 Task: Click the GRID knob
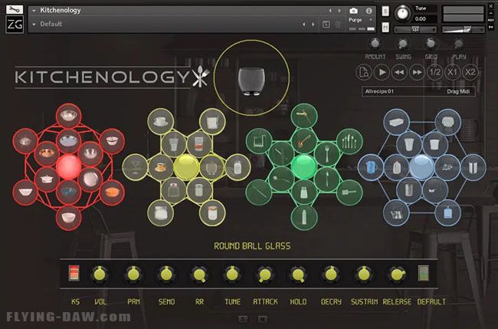pos(431,43)
